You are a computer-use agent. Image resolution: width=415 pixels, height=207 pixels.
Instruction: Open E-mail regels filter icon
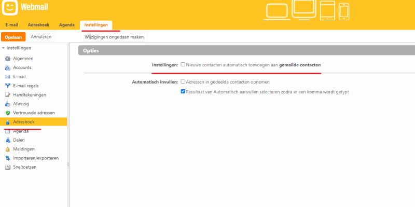[8, 86]
